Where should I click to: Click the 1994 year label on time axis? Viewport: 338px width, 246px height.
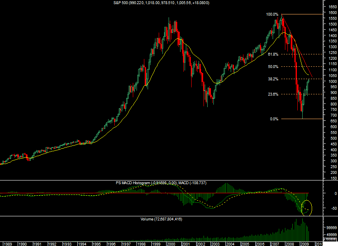82,244
